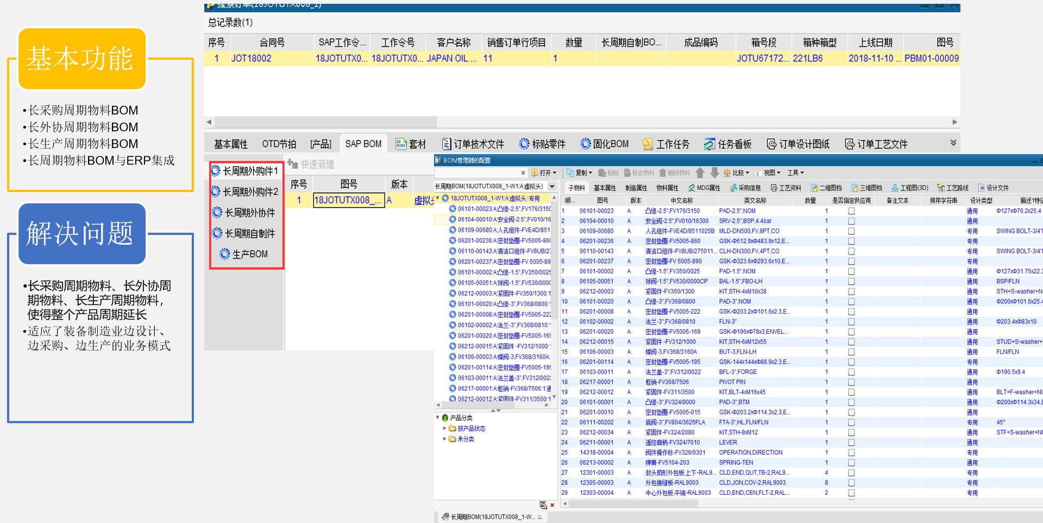Click the 打开 button

pyautogui.click(x=544, y=173)
